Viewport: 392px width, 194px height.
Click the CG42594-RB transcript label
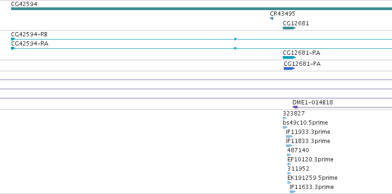click(29, 34)
